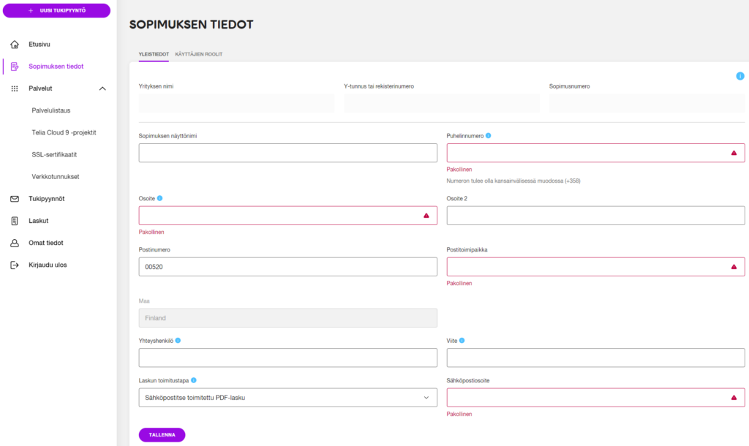Click the Tukipyynnöt envelope icon
The width and height of the screenshot is (749, 446).
pyautogui.click(x=15, y=199)
